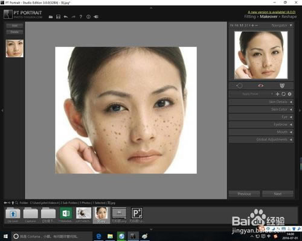The height and width of the screenshot is (241, 302).
Task: Switch to the Reshape step
Action: point(289,17)
